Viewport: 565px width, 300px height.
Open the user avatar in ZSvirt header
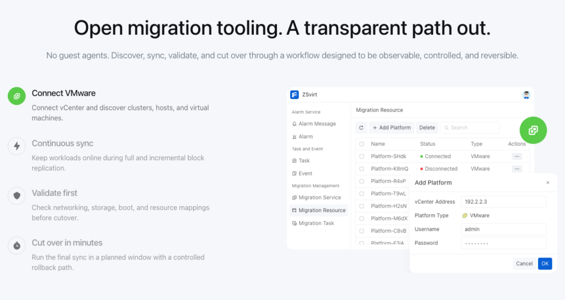tap(526, 94)
